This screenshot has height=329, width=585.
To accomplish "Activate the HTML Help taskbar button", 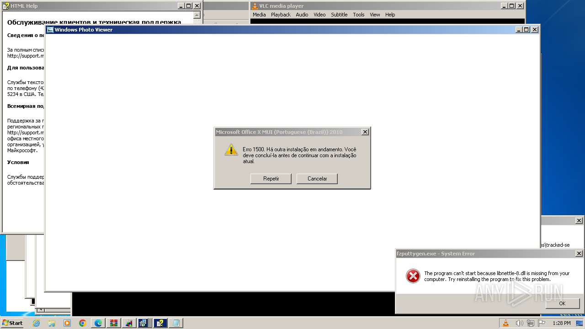I will pos(160,323).
